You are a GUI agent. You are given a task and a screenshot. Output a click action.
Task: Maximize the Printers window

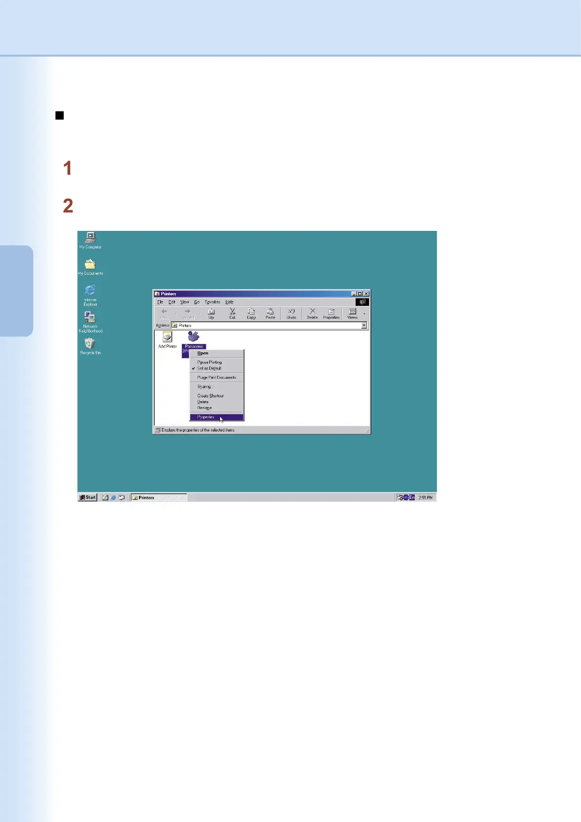[x=360, y=294]
